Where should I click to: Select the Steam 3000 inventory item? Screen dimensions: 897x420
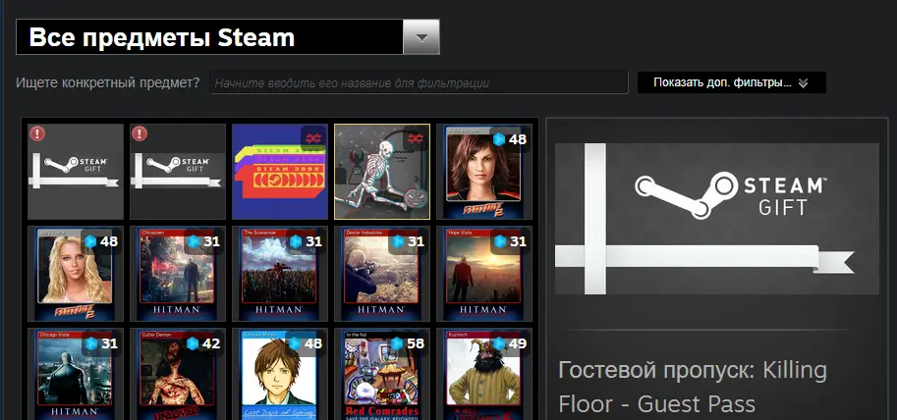(280, 172)
